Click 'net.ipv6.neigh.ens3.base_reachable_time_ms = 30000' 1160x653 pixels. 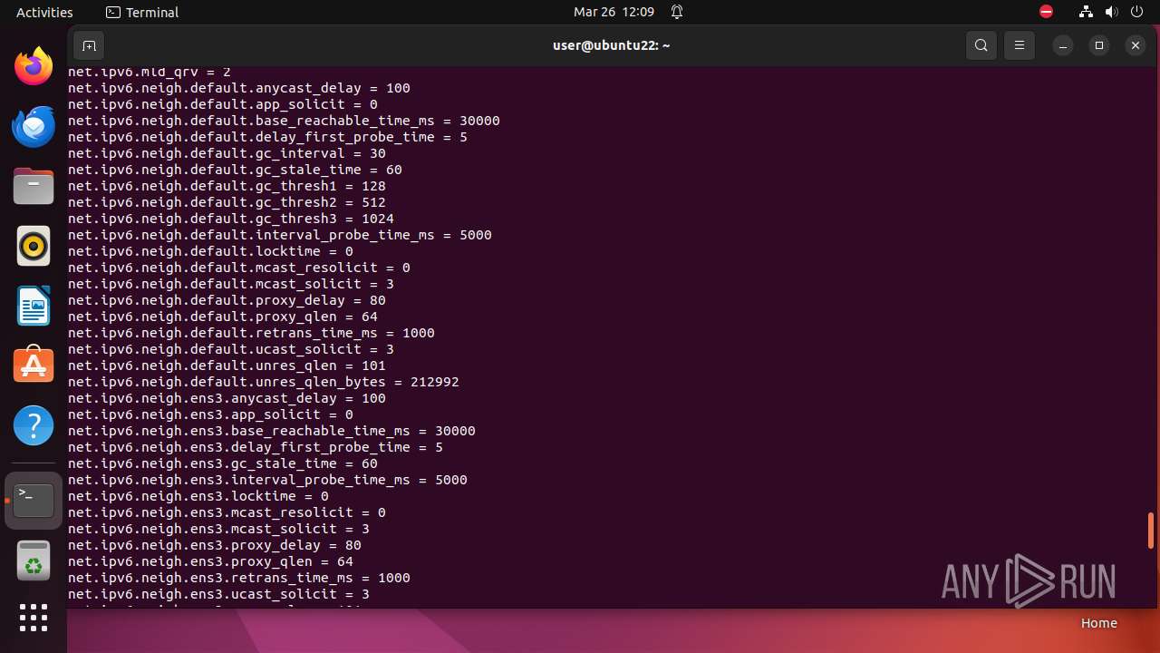[272, 431]
